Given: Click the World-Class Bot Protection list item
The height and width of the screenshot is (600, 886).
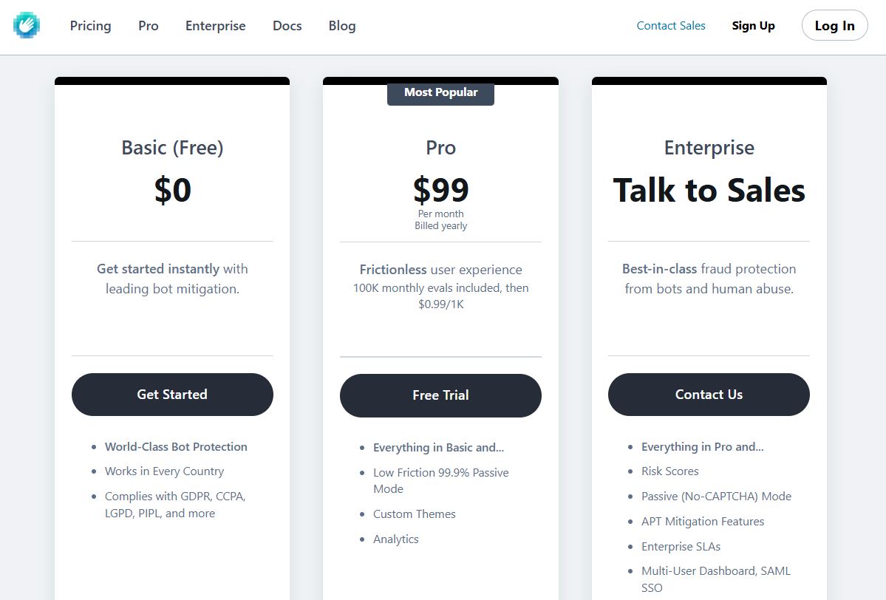Looking at the screenshot, I should click(177, 446).
